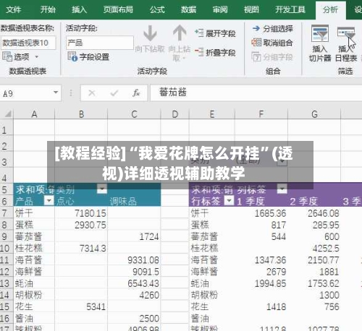Open the 文件 menu tab
362x331 pixels.
(x=14, y=9)
